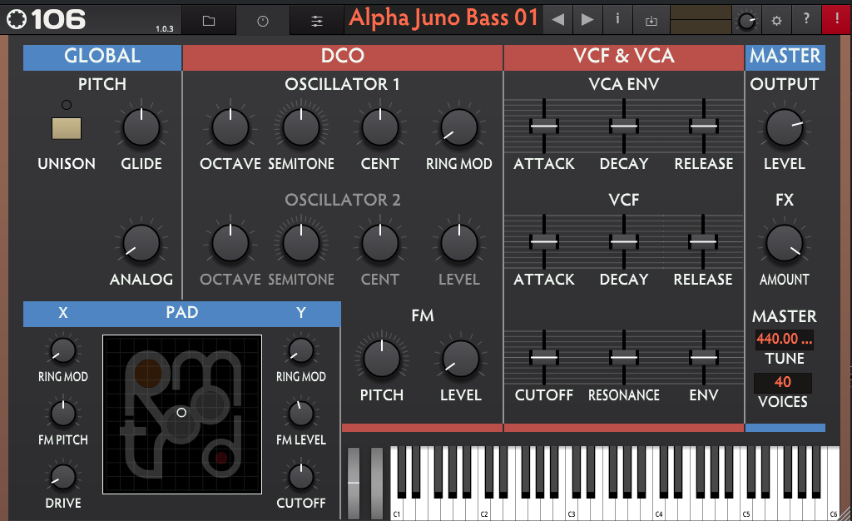852x521 pixels.
Task: Click the GLIDE knob
Action: (141, 127)
